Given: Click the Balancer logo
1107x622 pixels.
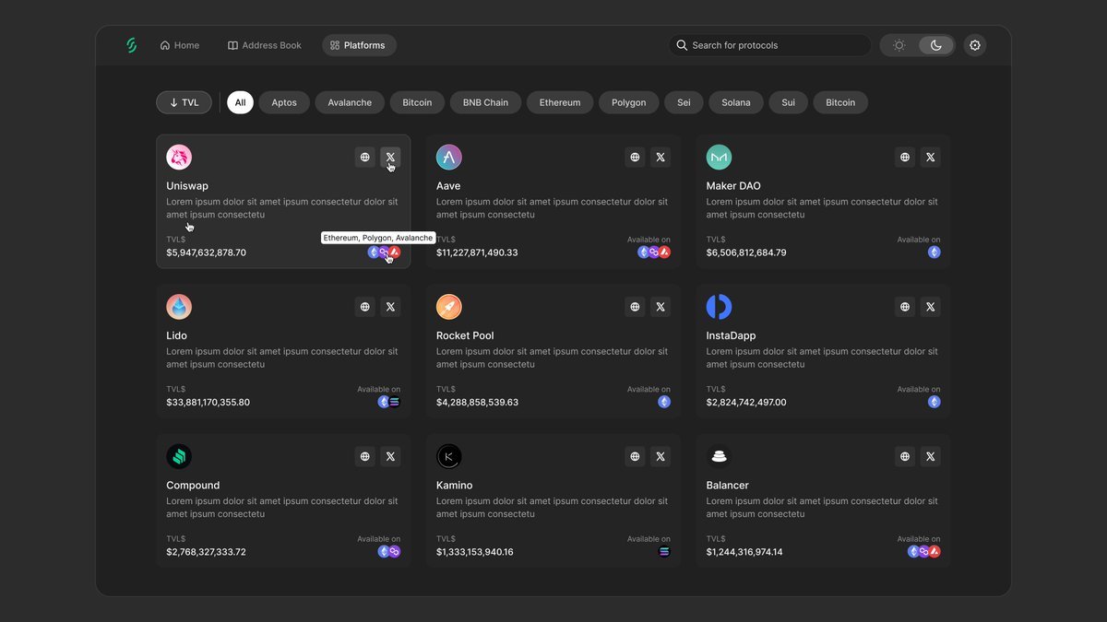Looking at the screenshot, I should tap(719, 456).
